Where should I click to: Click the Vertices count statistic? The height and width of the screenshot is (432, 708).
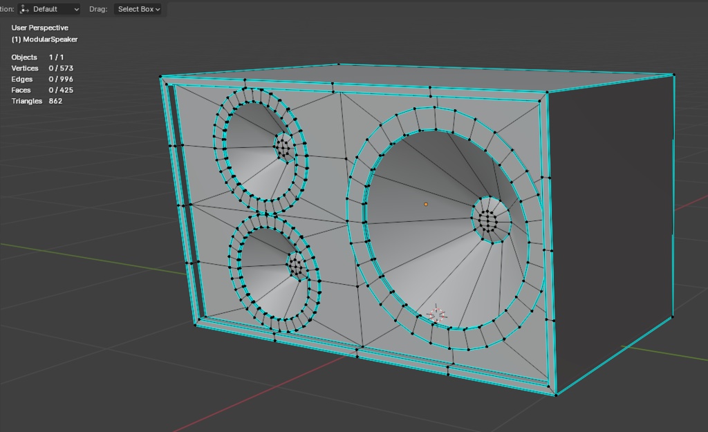(41, 68)
